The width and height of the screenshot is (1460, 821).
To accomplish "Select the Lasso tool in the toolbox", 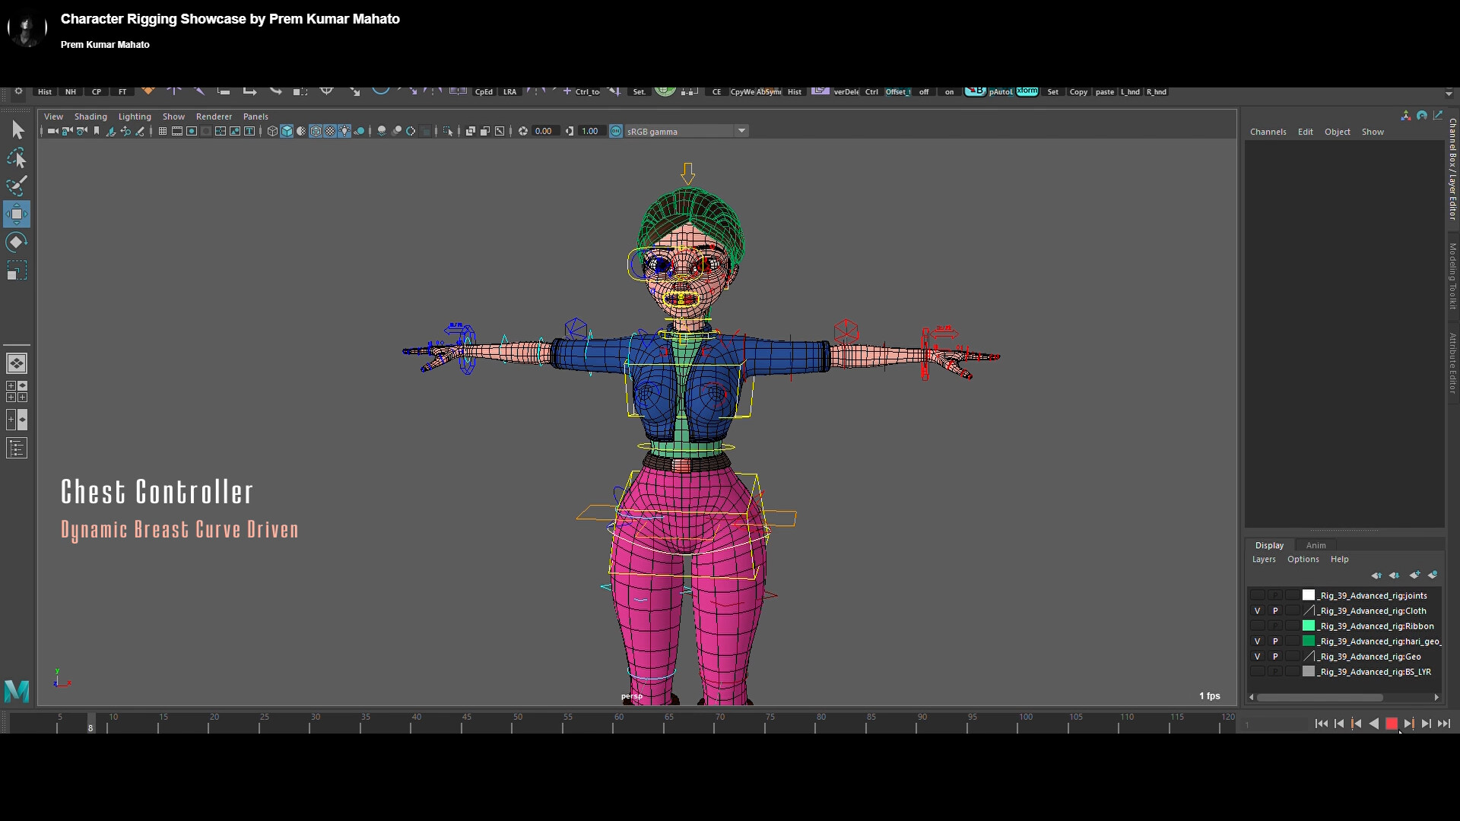I will click(x=17, y=157).
